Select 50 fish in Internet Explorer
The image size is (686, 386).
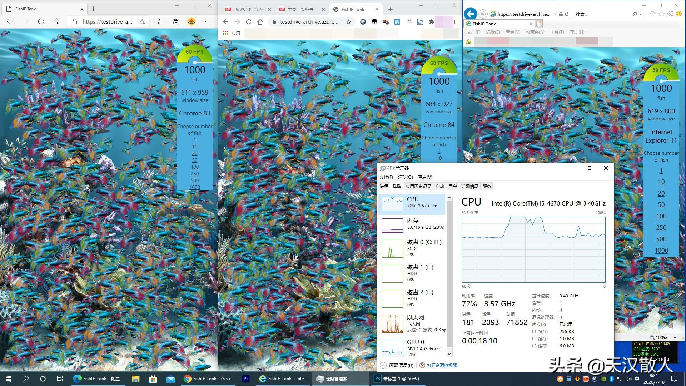pos(661,205)
